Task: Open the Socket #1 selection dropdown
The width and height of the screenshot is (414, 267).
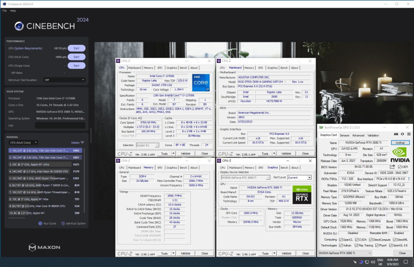Action: click(147, 145)
